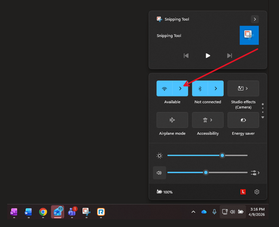Toggle Bluetooth on or off
This screenshot has height=227, width=279.
(x=200, y=89)
